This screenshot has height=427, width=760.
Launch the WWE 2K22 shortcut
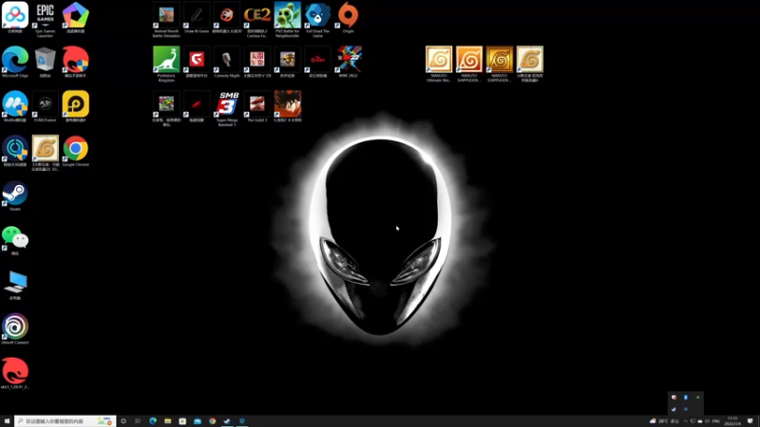coord(348,62)
